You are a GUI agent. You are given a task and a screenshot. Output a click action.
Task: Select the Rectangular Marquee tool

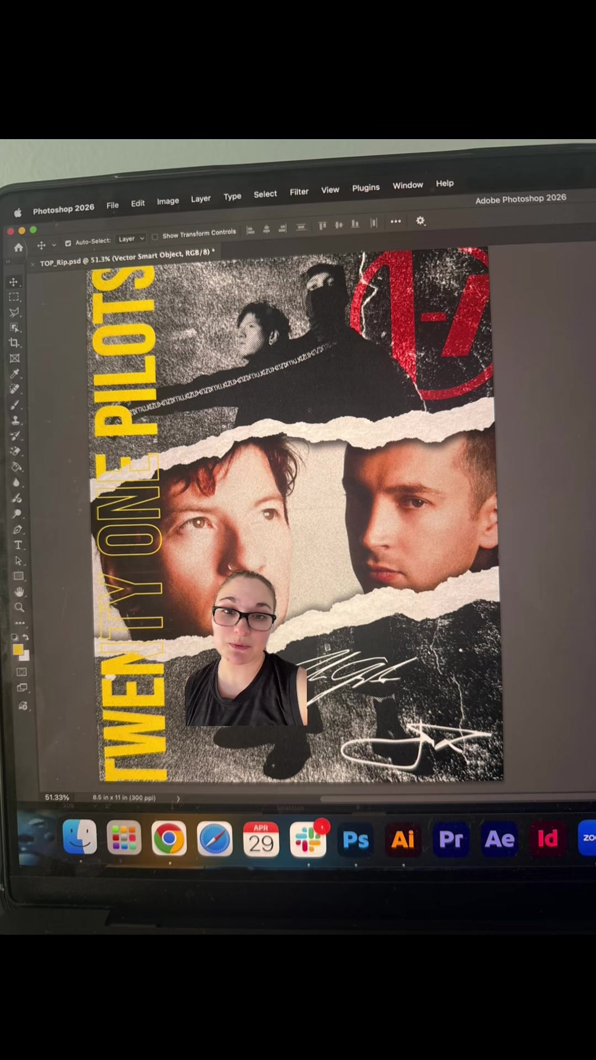coord(14,297)
